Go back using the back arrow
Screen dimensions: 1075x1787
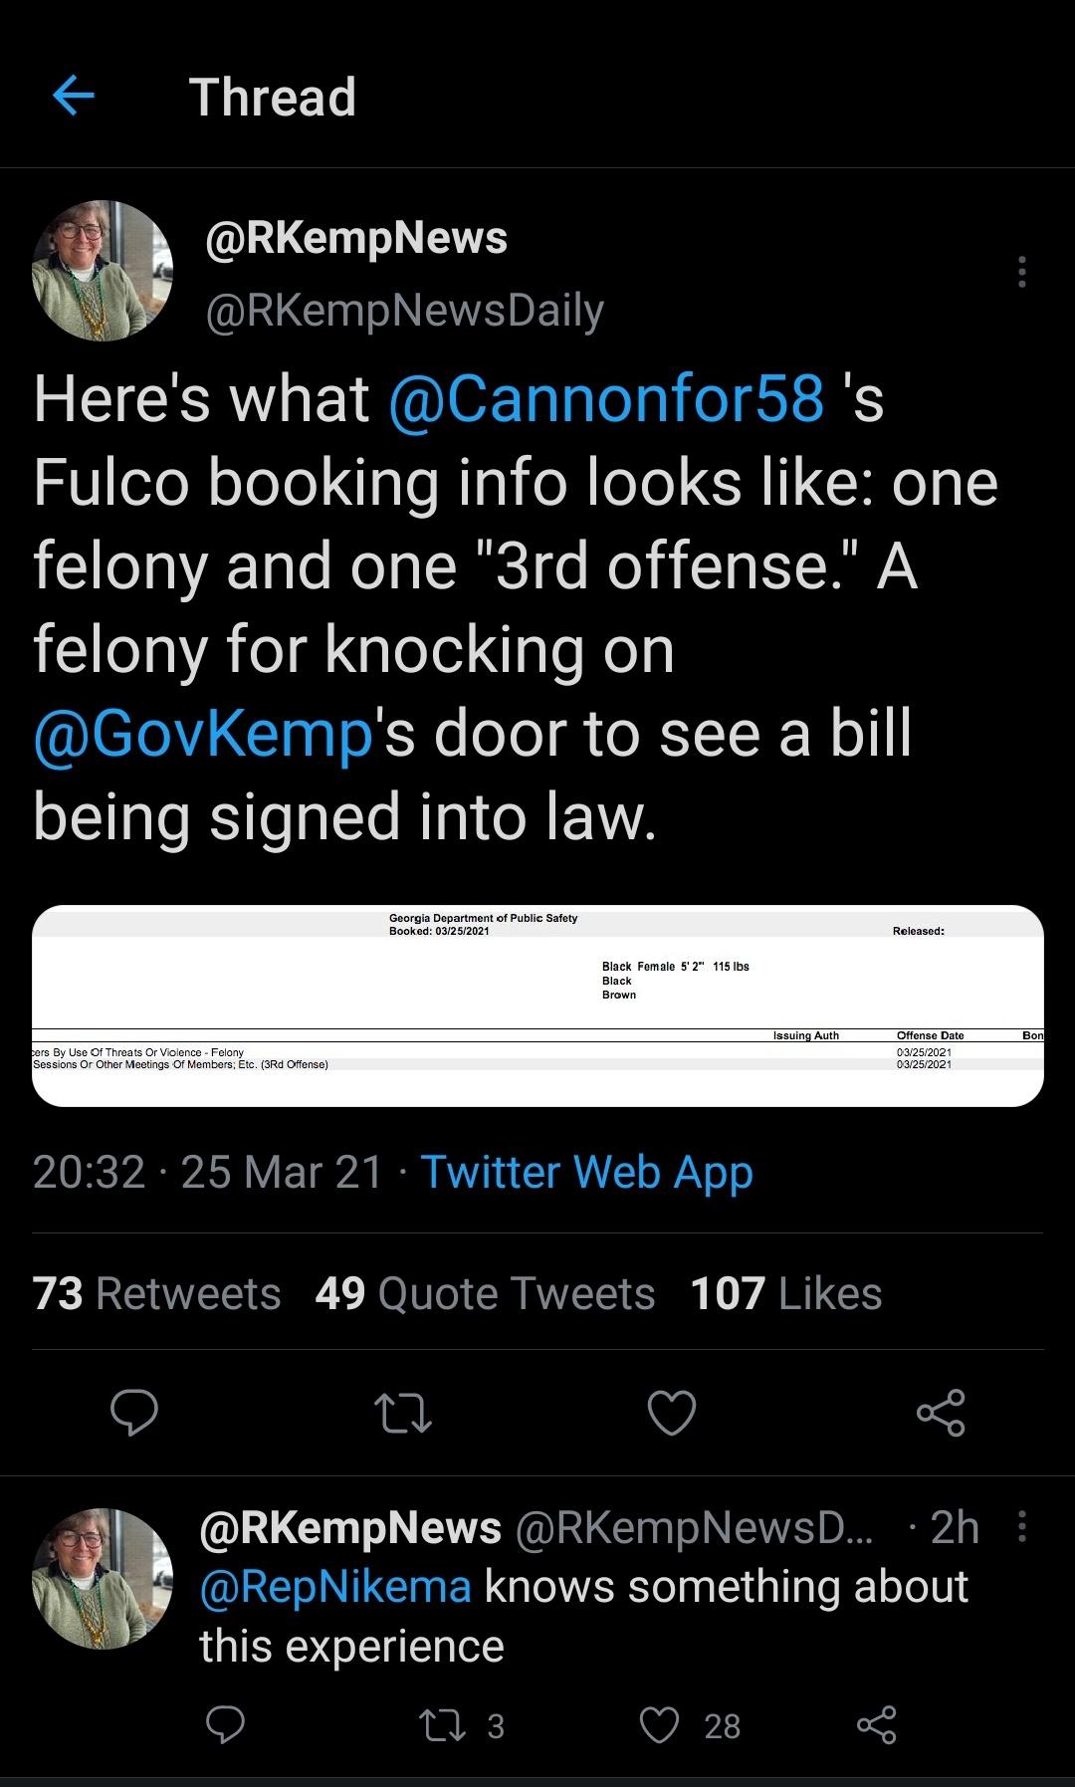click(73, 97)
